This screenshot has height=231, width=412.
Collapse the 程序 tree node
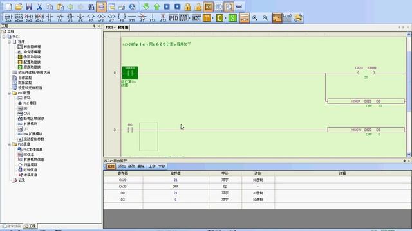click(9, 42)
